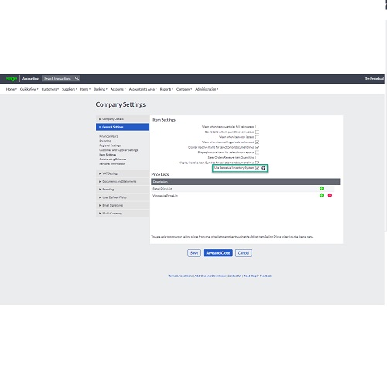Open the Reports menu
The image size is (387, 387).
click(166, 89)
